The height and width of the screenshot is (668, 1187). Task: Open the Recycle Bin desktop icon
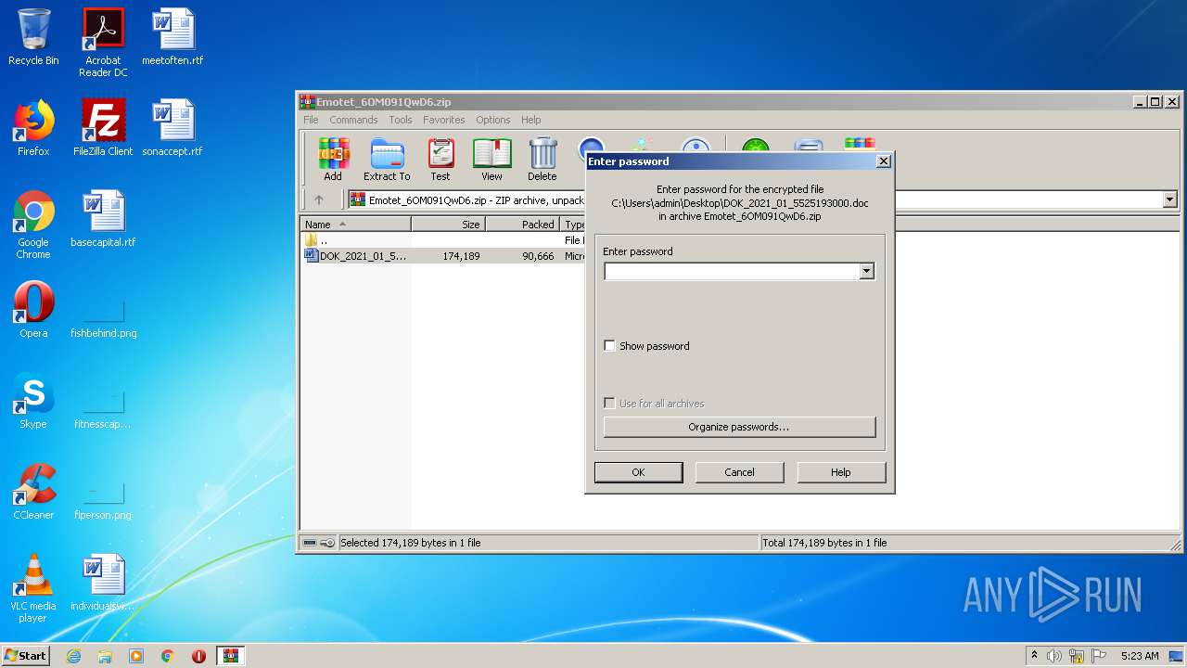coord(33,37)
